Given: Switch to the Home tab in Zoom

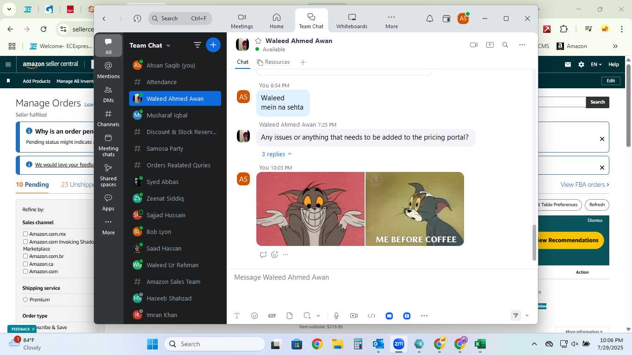Looking at the screenshot, I should click(x=277, y=21).
